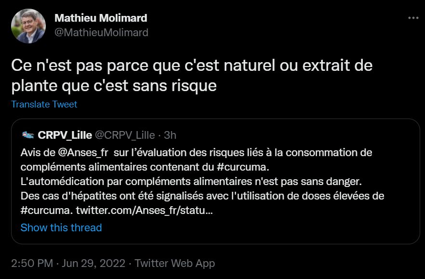Open the bold CRPV_Lille account name
This screenshot has height=279, width=425.
pos(65,134)
